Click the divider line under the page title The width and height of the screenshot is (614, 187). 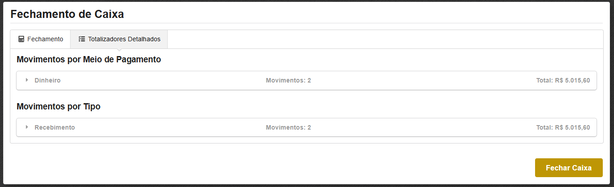click(x=306, y=23)
